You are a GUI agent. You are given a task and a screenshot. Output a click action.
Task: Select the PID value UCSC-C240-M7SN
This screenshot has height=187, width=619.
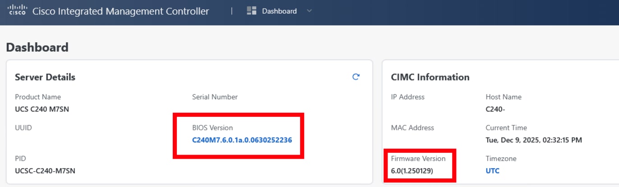46,171
